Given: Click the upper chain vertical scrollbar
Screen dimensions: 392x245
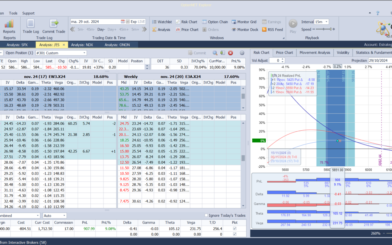Looking at the screenshot, I should tap(243, 98).
